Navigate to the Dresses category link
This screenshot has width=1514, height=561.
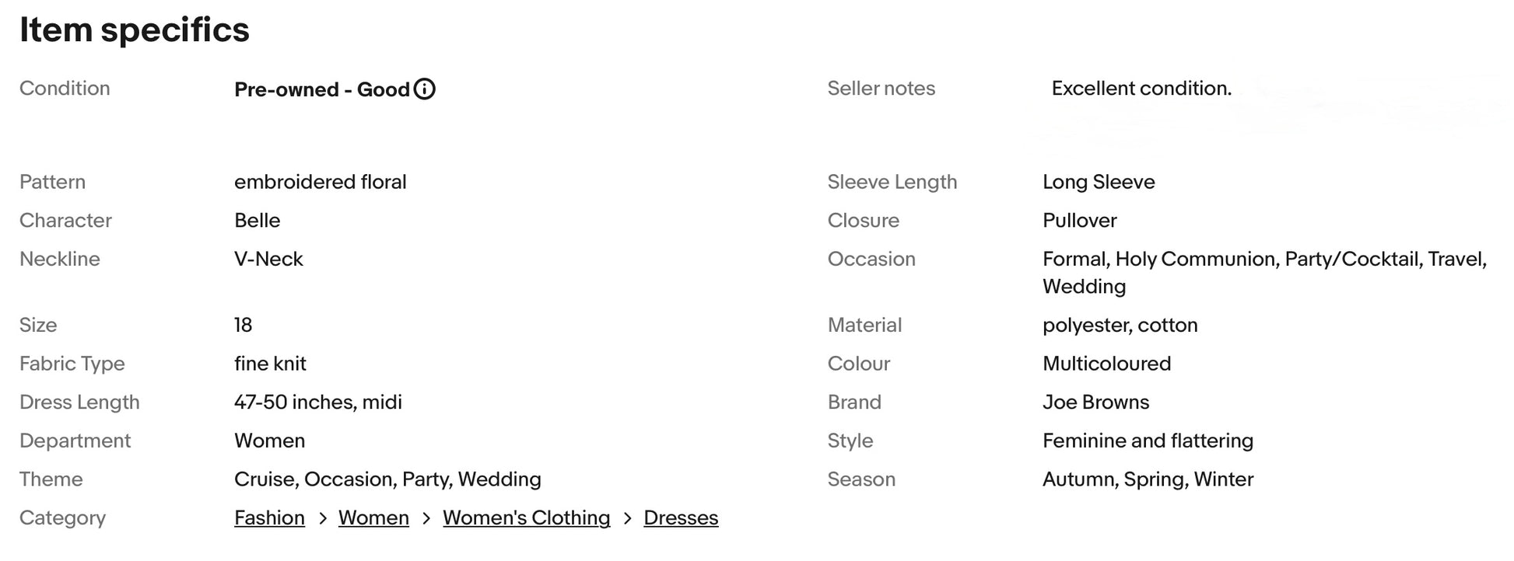click(x=681, y=518)
